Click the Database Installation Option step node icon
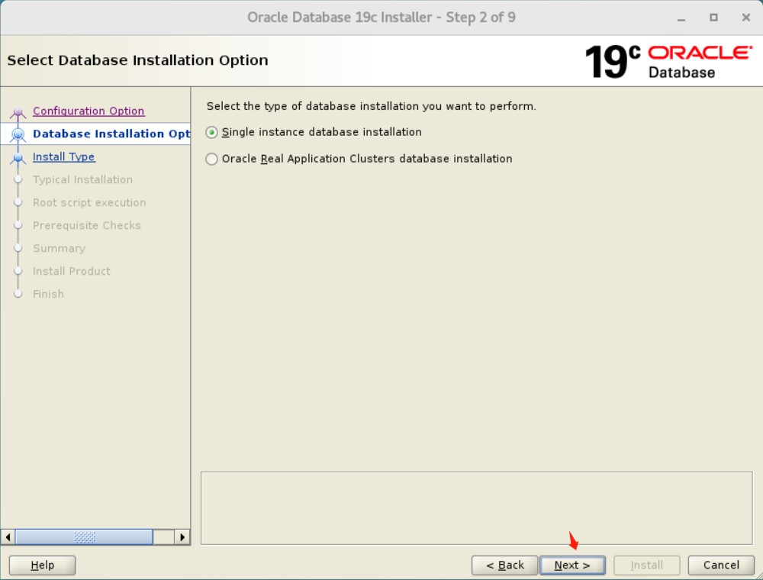The image size is (763, 580). [x=18, y=134]
